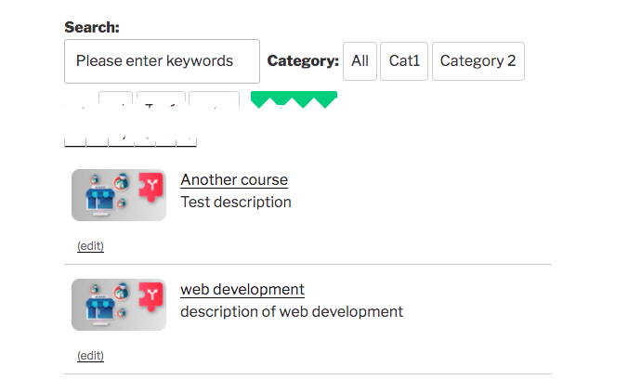Click the partially hidden green button

pos(294,99)
